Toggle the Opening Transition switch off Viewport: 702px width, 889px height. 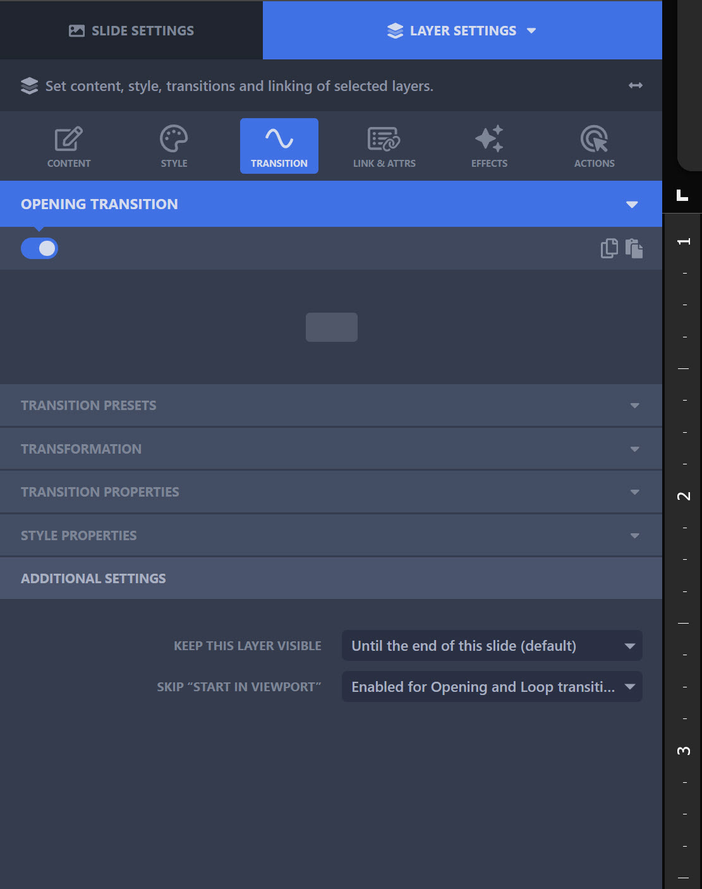[40, 248]
